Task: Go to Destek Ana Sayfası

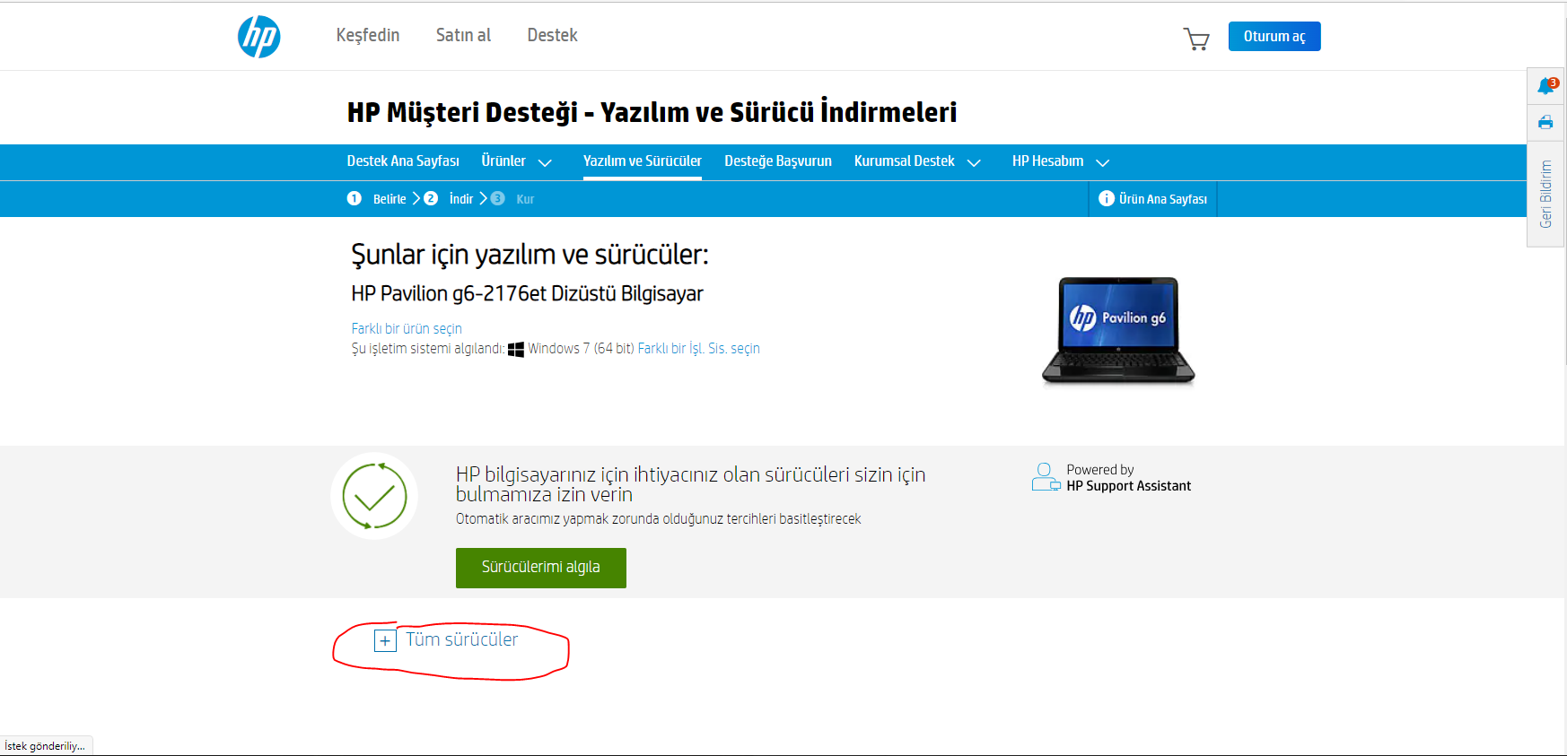Action: tap(403, 161)
